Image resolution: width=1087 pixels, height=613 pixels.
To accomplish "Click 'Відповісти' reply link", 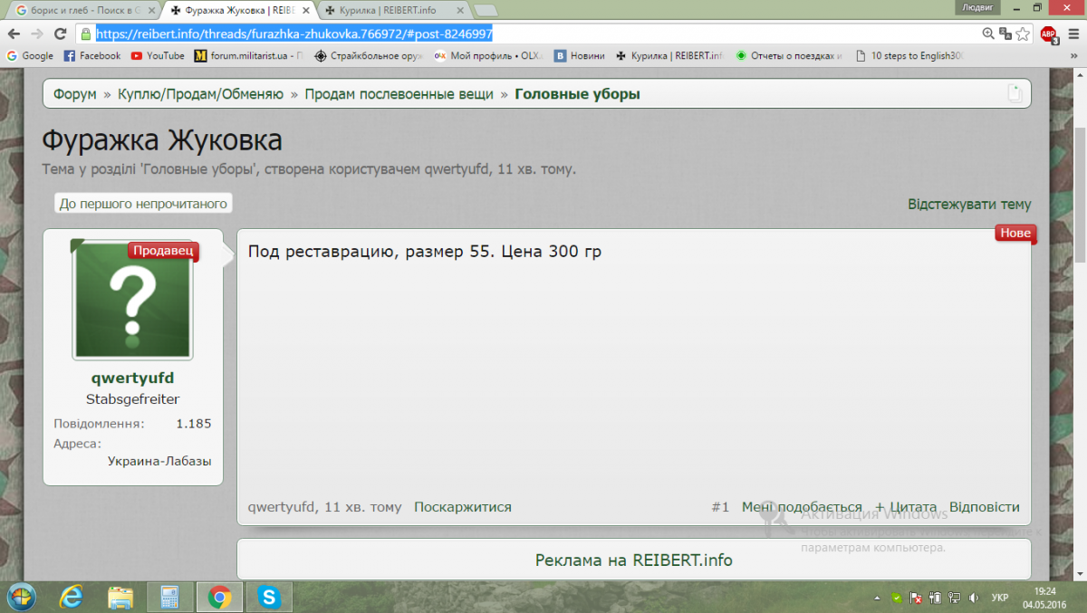I will coord(985,507).
